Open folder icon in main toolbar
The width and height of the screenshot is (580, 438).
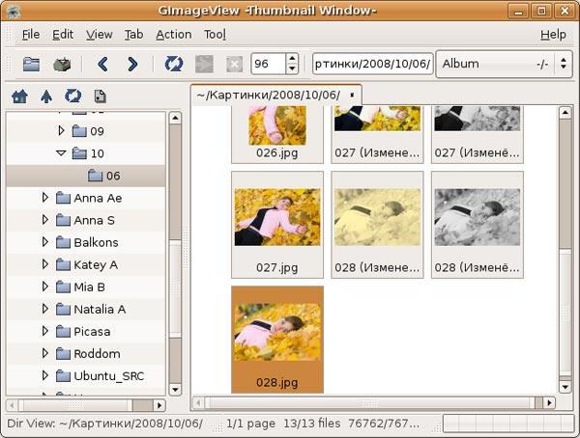click(x=31, y=65)
